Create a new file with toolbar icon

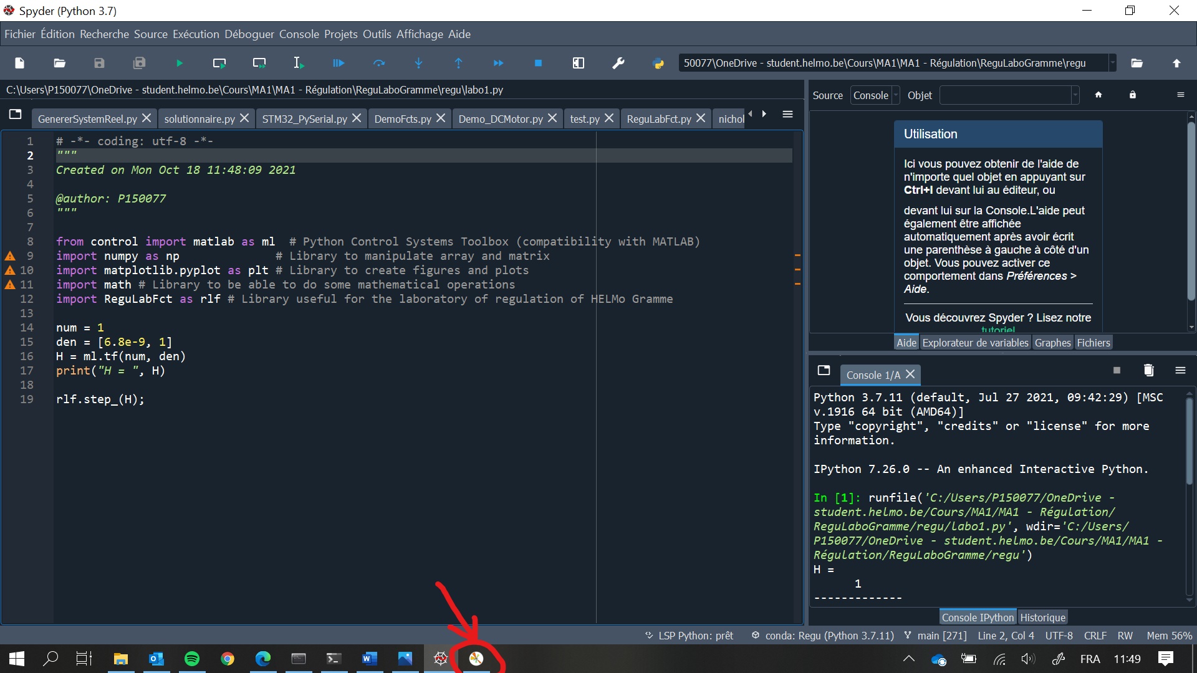coord(19,63)
